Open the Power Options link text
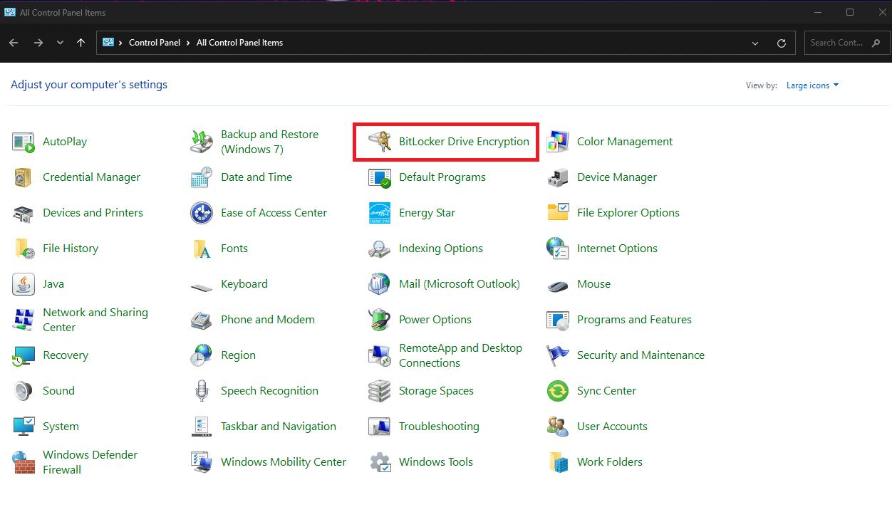This screenshot has height=517, width=892. click(x=435, y=320)
